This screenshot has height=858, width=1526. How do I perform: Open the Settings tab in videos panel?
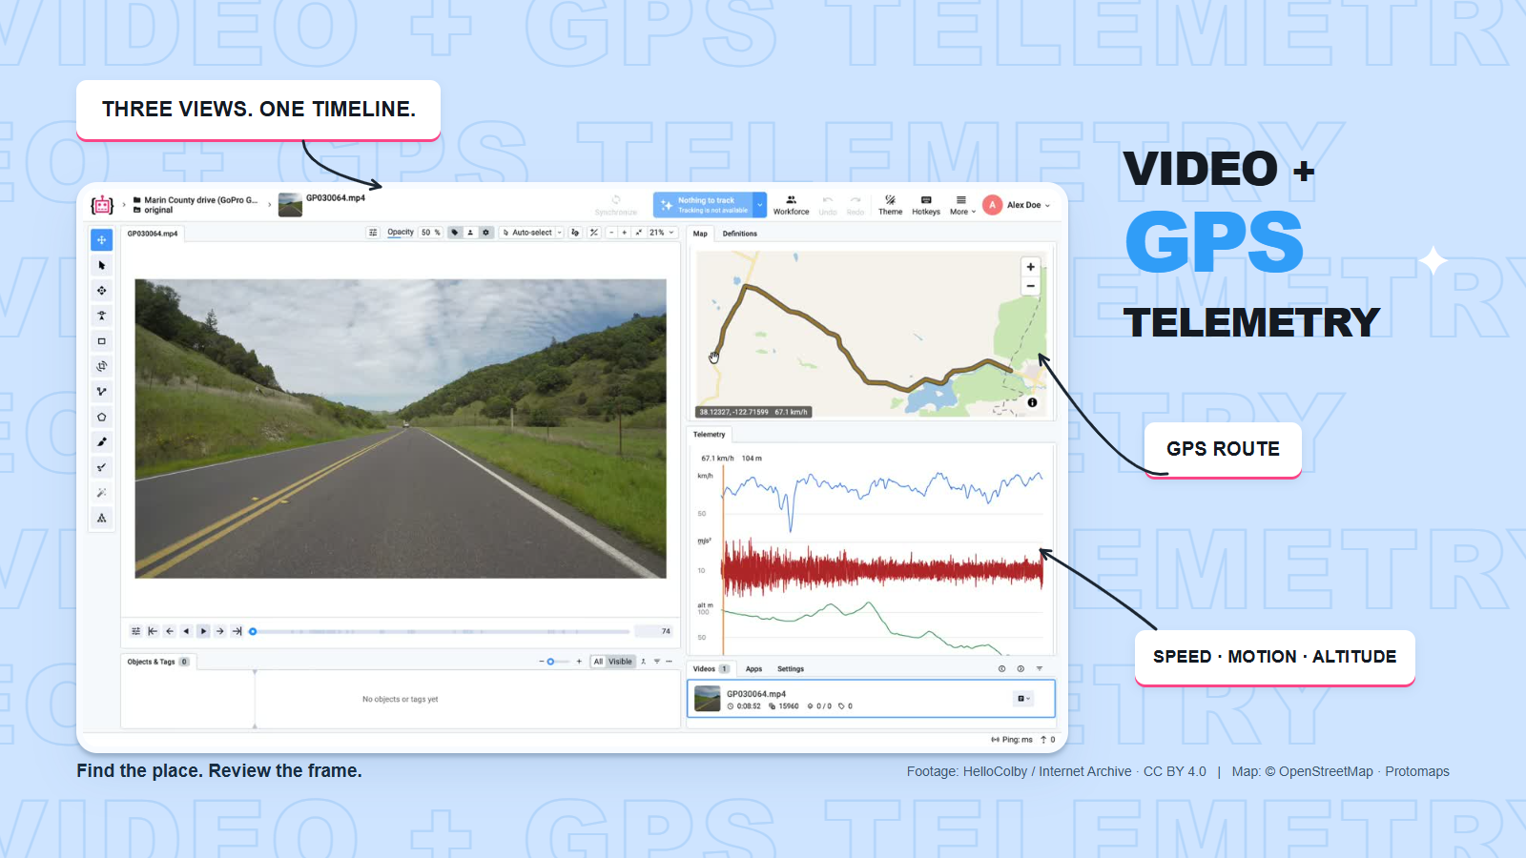[x=791, y=669]
